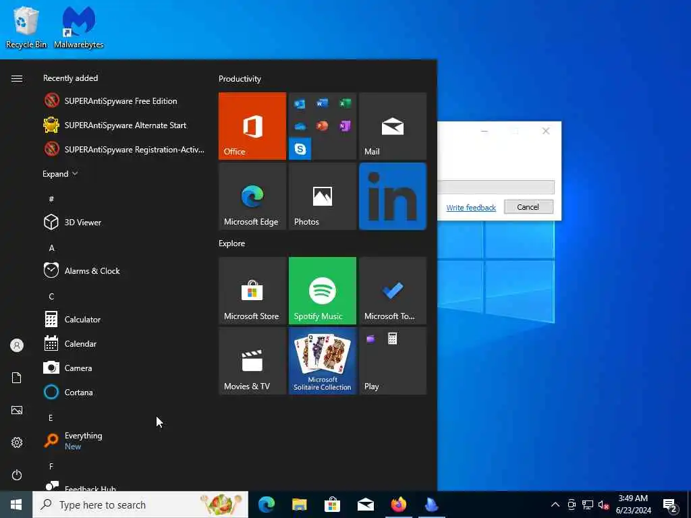The height and width of the screenshot is (518, 691).
Task: Click the letter E section header
Action: pos(51,418)
